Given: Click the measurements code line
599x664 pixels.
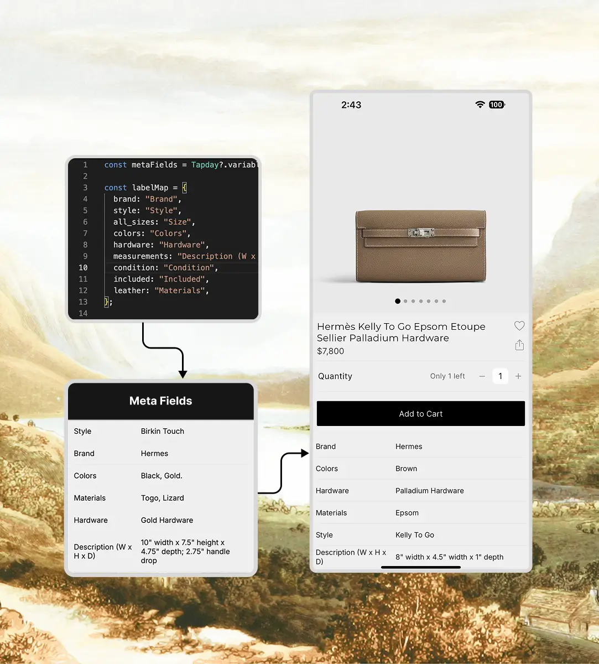Looking at the screenshot, I should click(x=185, y=256).
